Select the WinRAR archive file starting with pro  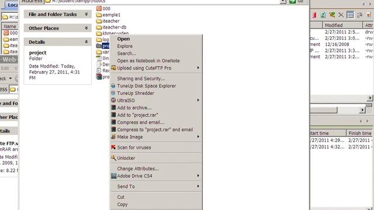coord(103,76)
